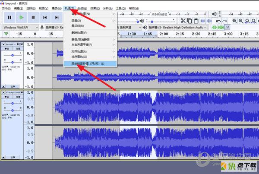This screenshot has height=174, width=259.
Task: Open the 视图(V) menu
Action: point(44,8)
